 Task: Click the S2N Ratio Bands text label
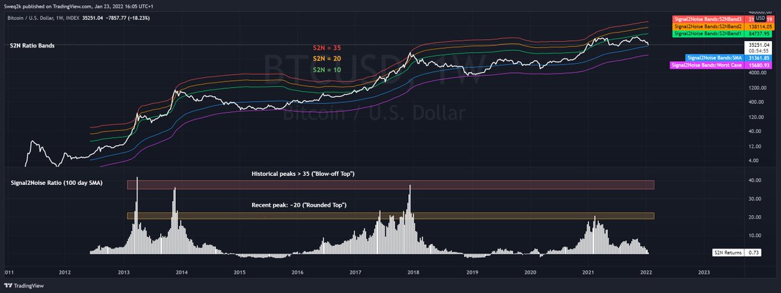(x=33, y=46)
